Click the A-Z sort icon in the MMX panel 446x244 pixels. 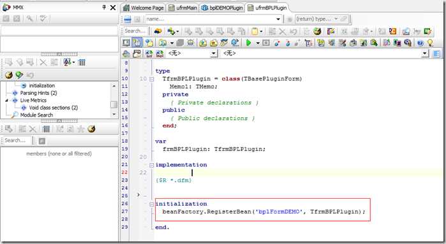[67, 62]
